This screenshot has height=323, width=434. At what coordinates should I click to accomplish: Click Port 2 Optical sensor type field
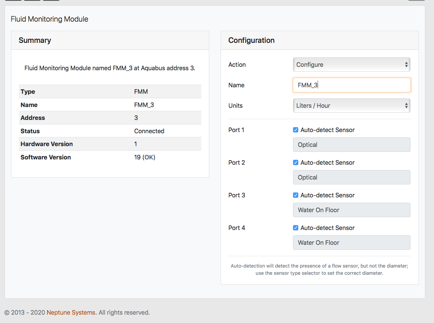coord(351,177)
